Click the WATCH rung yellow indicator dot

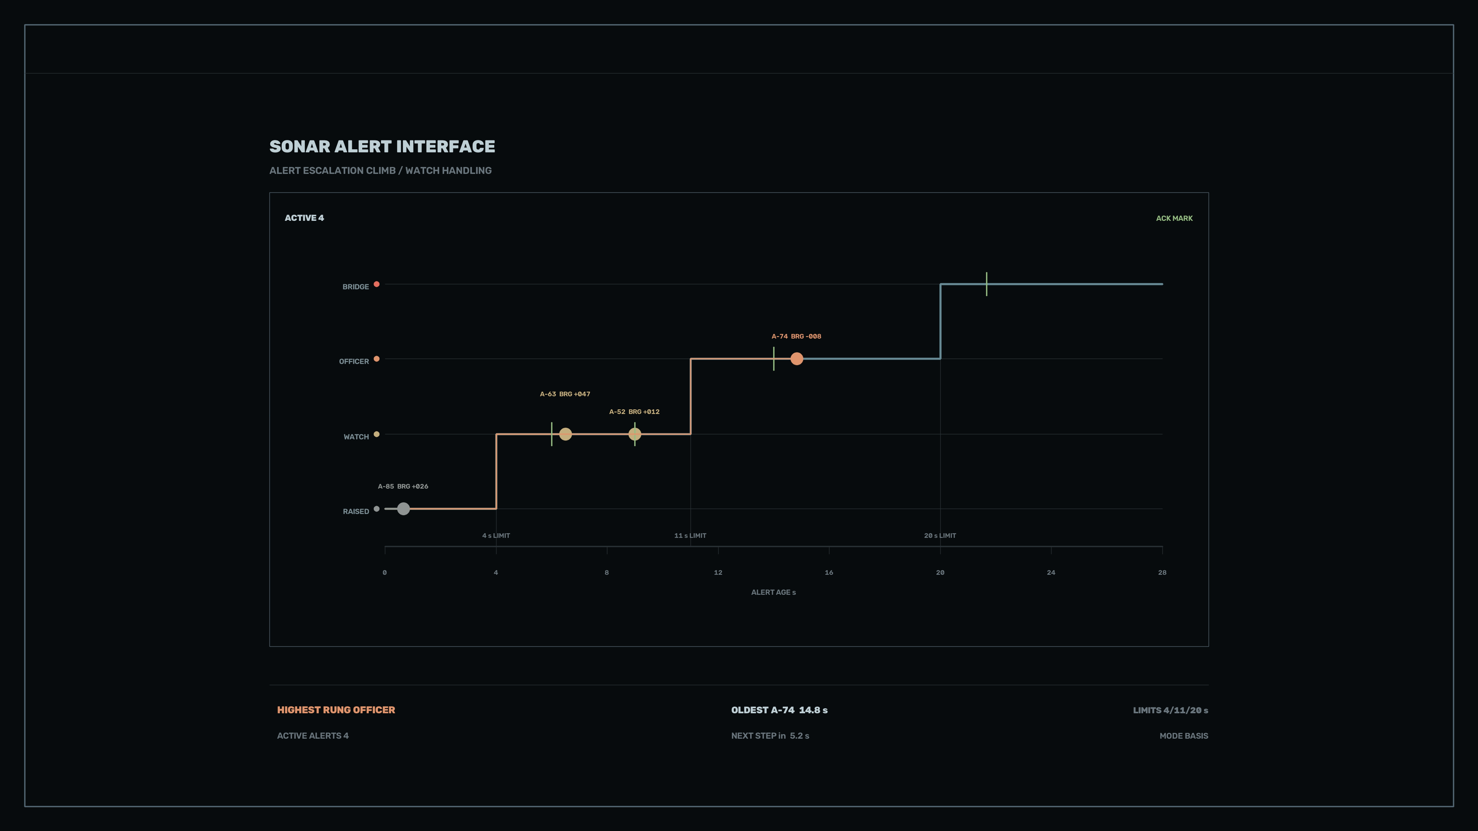(x=376, y=434)
